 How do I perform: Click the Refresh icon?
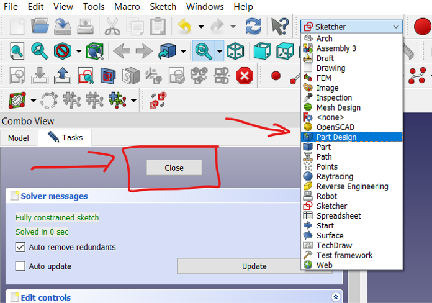coord(253,27)
